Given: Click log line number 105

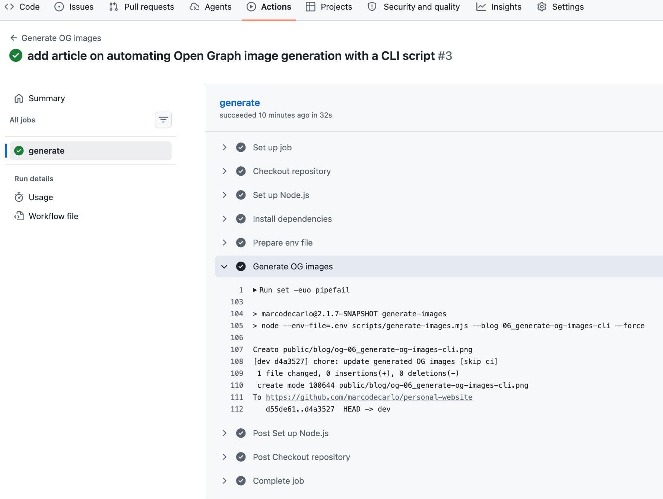Looking at the screenshot, I should point(237,326).
